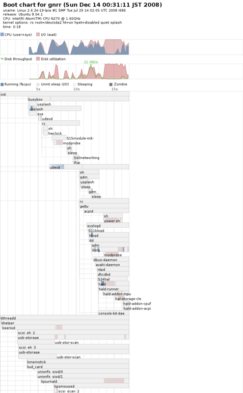Select the khelper process bar

pos(65,323)
